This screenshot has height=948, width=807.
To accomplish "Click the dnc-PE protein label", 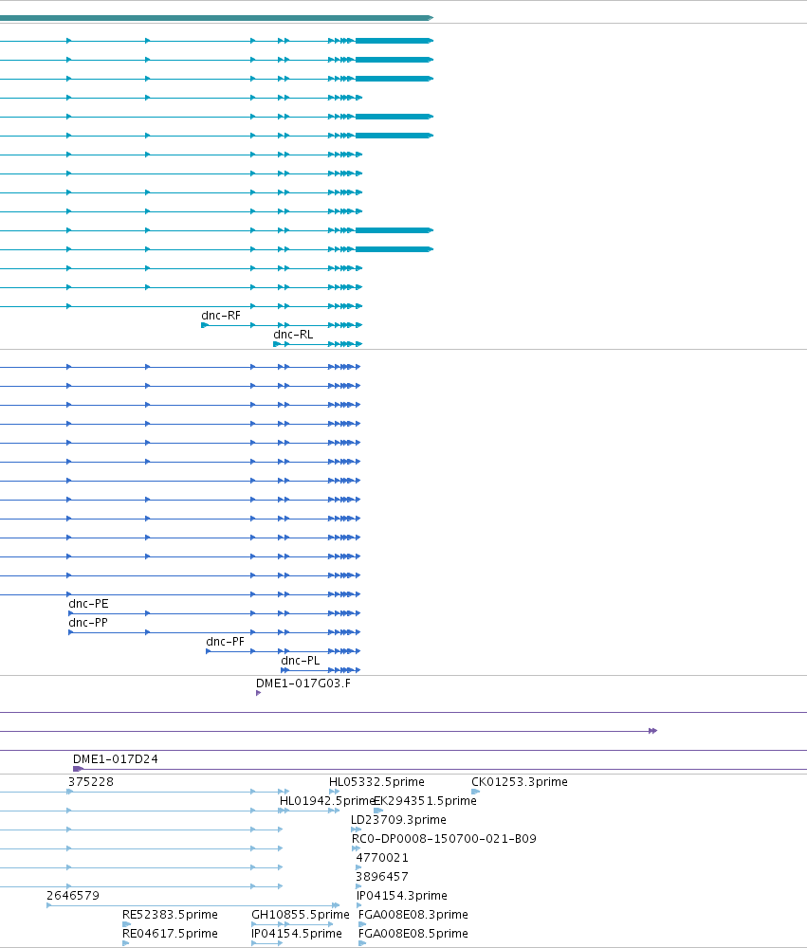I will 88,603.
